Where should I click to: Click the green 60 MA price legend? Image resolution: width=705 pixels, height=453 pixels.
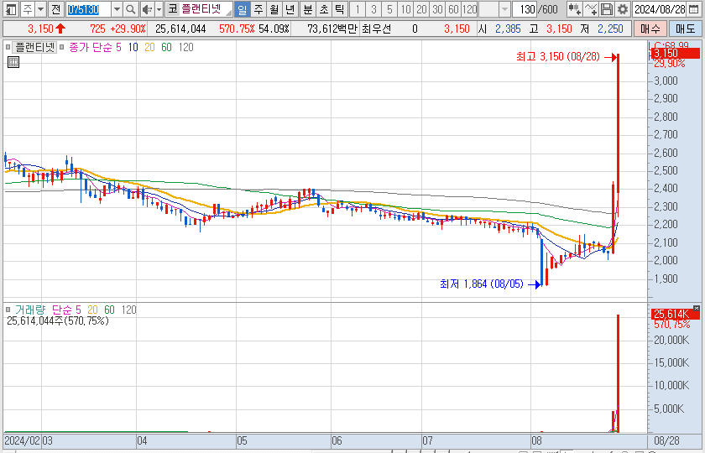[166, 47]
